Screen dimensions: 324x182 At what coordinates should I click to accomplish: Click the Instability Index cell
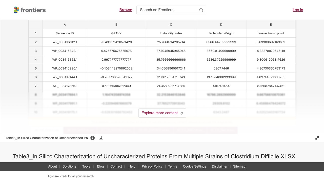pos(171,33)
